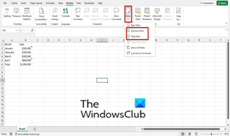Run the Spelling check
Image resolution: width=230 pixels, height=136 pixels.
click(x=7, y=13)
